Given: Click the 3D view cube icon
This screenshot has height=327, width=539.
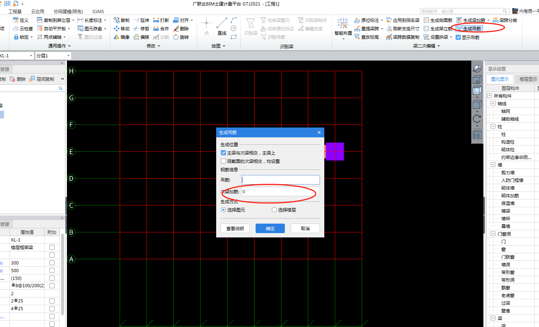Looking at the screenshot, I should point(477,80).
